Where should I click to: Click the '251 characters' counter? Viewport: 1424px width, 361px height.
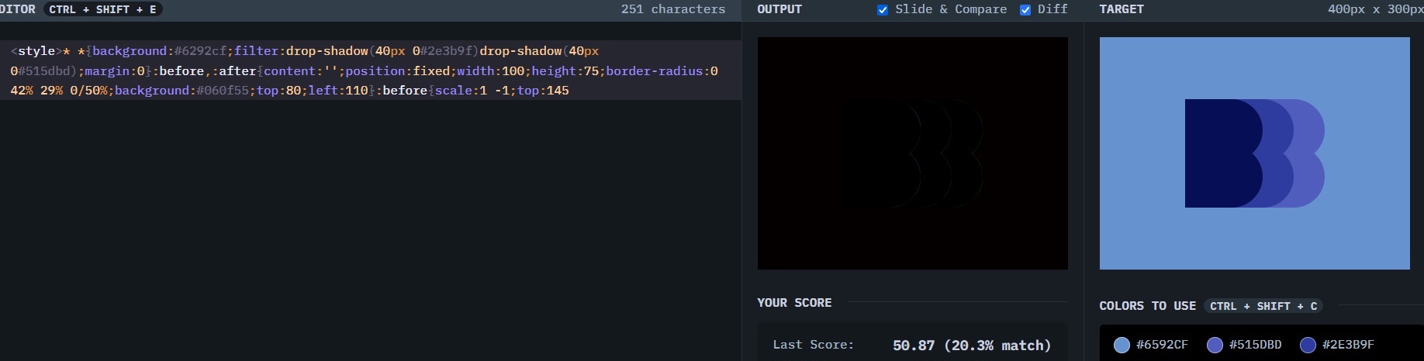click(673, 9)
